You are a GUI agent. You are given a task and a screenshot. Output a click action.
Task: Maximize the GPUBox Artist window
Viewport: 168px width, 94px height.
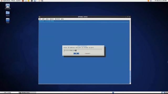[x=128, y=17]
